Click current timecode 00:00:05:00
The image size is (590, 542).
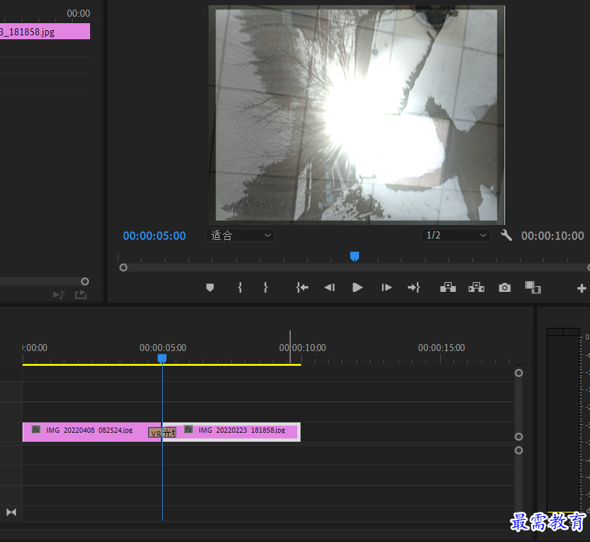tap(154, 236)
